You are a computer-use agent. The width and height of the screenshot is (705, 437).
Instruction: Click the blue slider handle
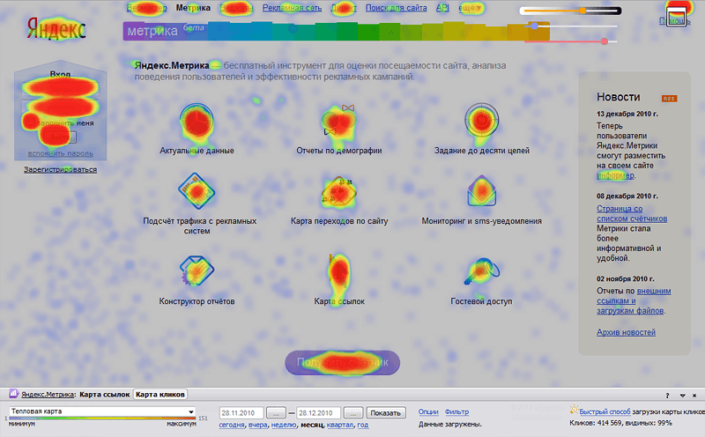(534, 26)
